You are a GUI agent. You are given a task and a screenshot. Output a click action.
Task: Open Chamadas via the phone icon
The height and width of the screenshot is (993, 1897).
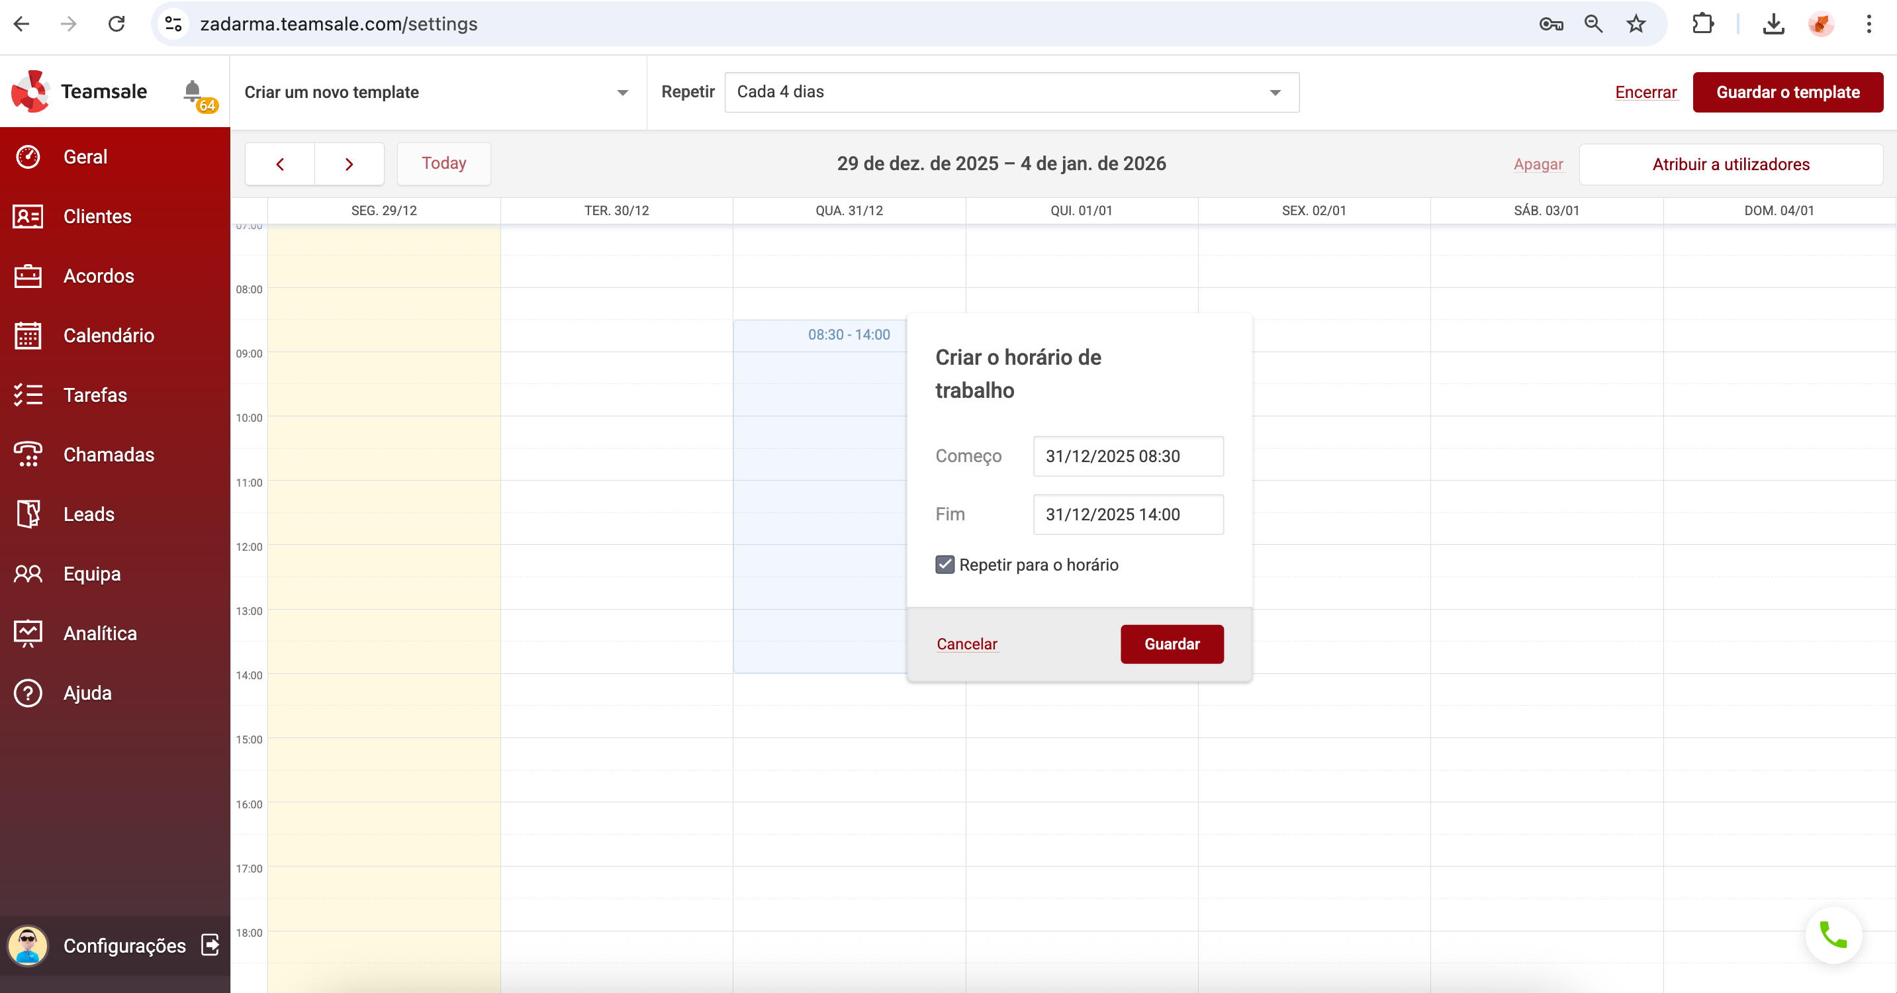click(x=28, y=455)
